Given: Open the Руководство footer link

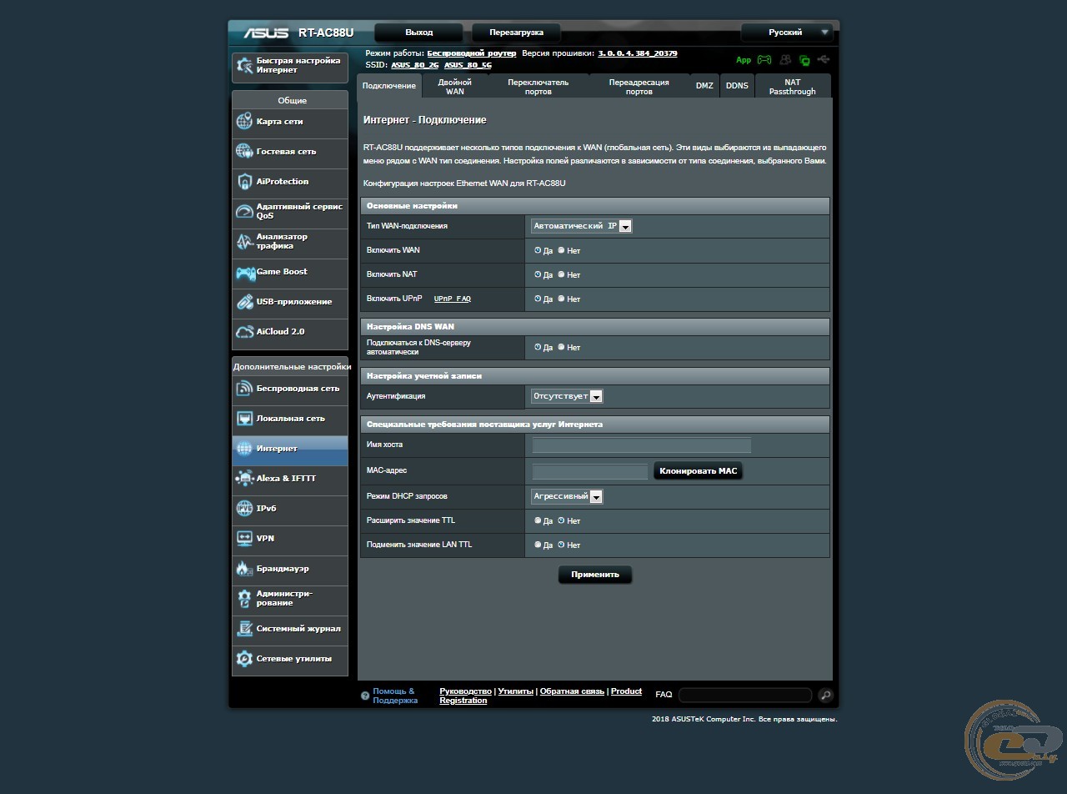Looking at the screenshot, I should (465, 691).
